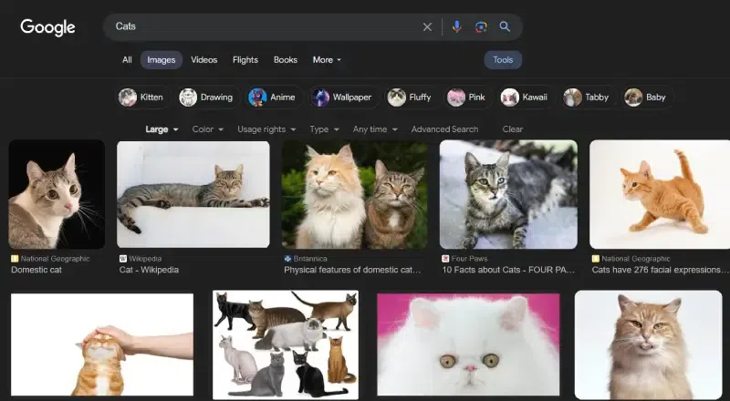Open the Large size dropdown
This screenshot has width=730, height=401.
point(162,129)
